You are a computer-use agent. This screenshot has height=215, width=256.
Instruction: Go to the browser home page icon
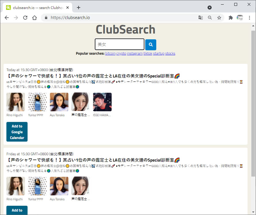tap(35, 18)
